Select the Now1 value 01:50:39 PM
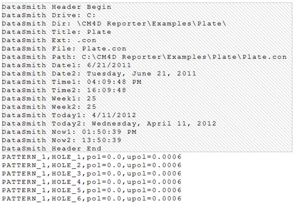 109,132
